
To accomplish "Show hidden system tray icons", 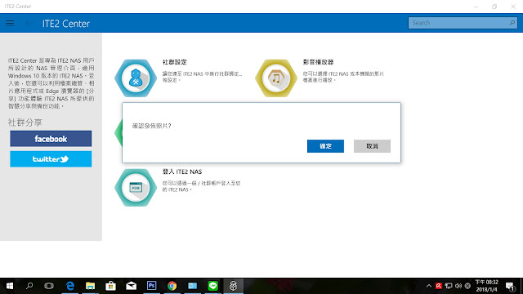I will [429, 286].
